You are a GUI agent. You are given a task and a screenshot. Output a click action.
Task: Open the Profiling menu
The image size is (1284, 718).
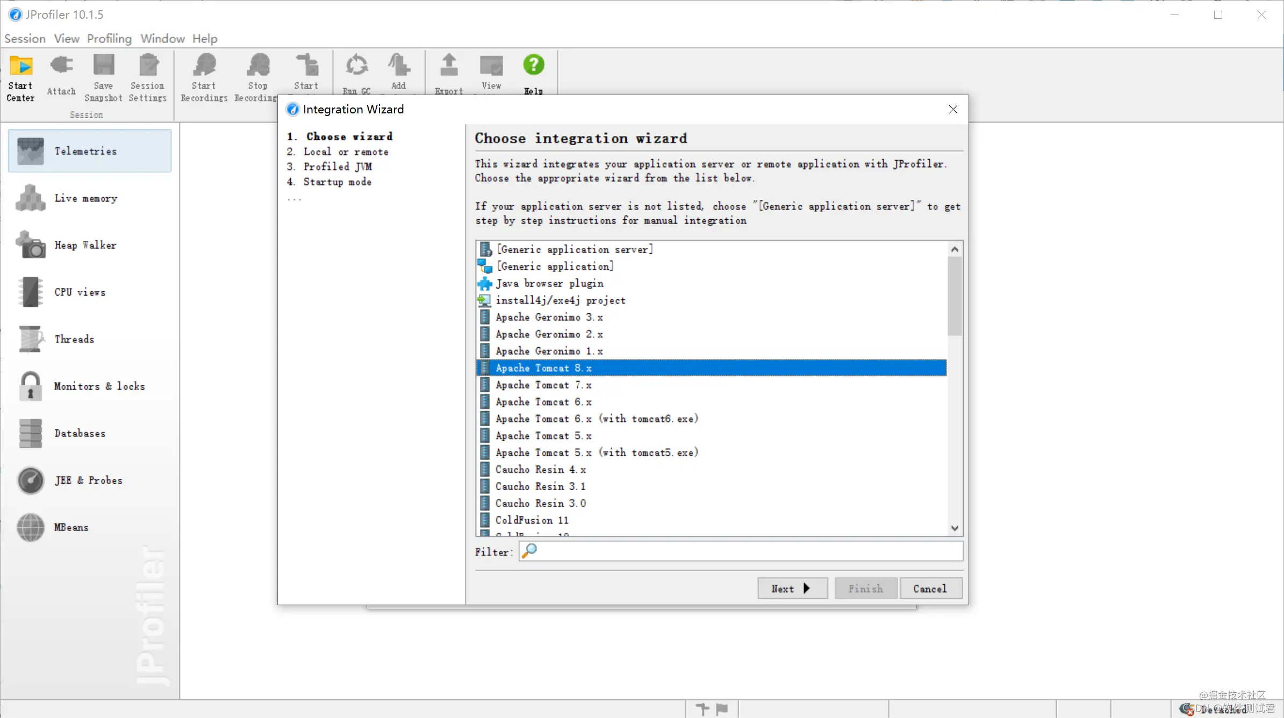tap(109, 39)
